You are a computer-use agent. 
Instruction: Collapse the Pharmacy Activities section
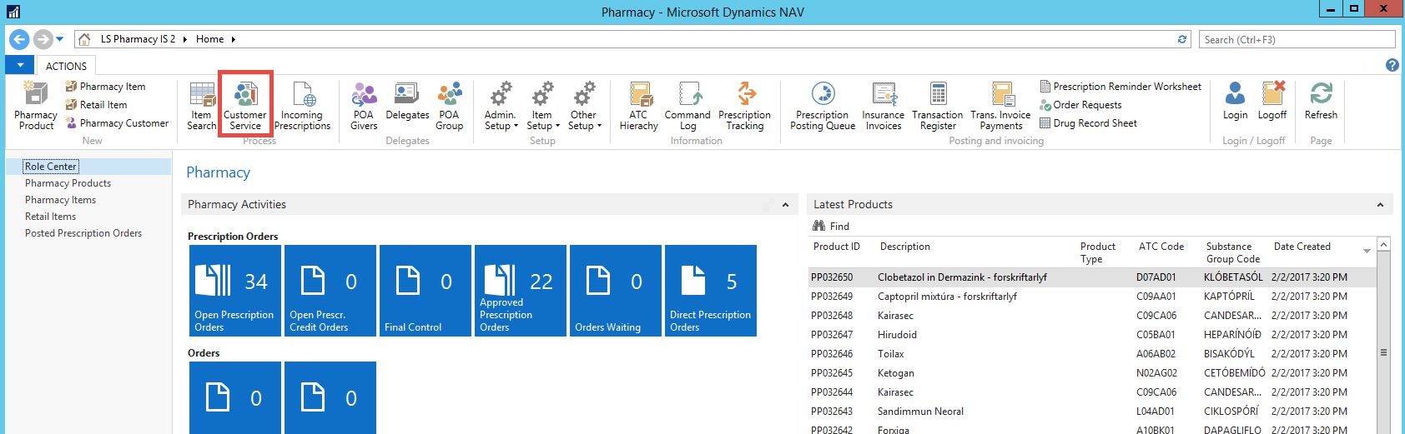point(785,205)
